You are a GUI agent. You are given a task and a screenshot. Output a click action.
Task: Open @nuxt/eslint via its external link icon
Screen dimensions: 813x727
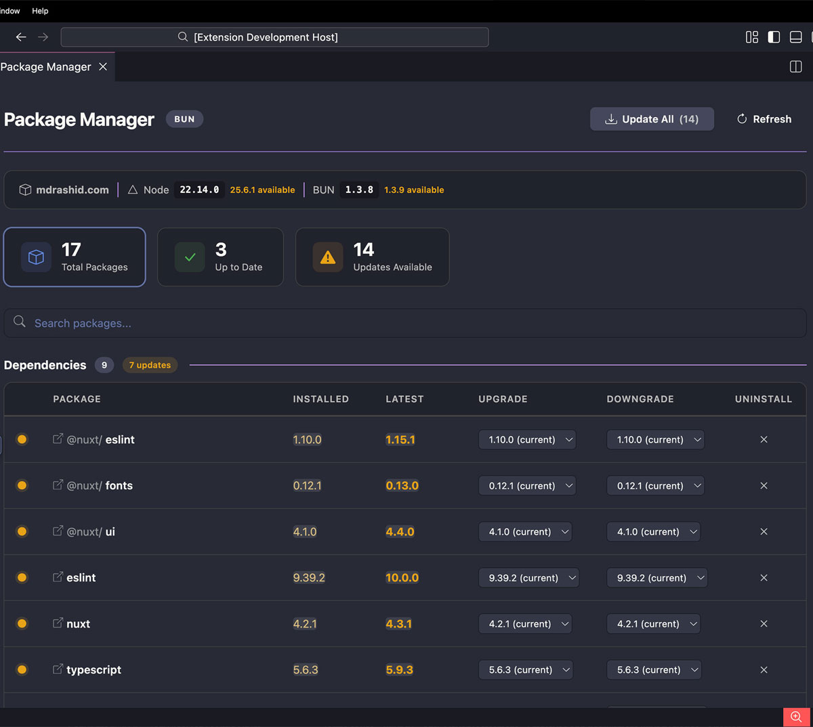pos(58,439)
